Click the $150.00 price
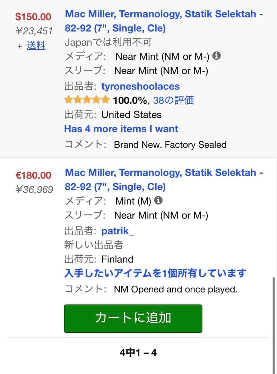The width and height of the screenshot is (277, 374). pyautogui.click(x=34, y=16)
